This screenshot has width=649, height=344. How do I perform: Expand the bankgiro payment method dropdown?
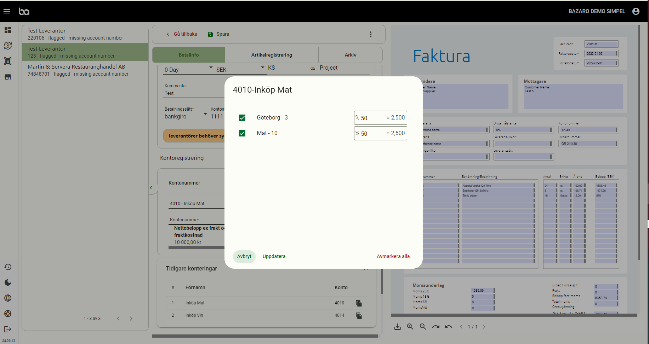[205, 114]
